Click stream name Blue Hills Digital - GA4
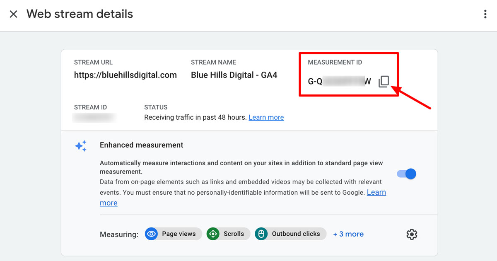Screen dimensions: 497x261 coord(234,75)
